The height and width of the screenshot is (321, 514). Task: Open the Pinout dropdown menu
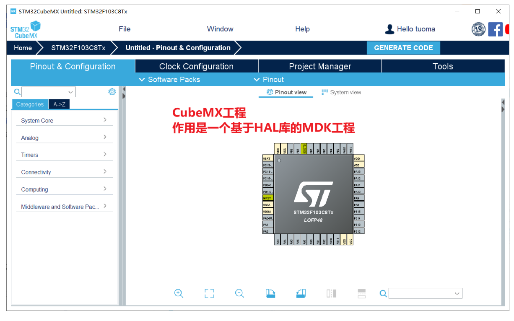269,80
